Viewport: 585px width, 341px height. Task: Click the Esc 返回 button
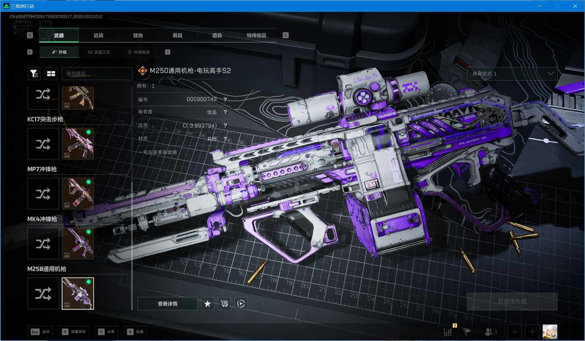pyautogui.click(x=40, y=332)
